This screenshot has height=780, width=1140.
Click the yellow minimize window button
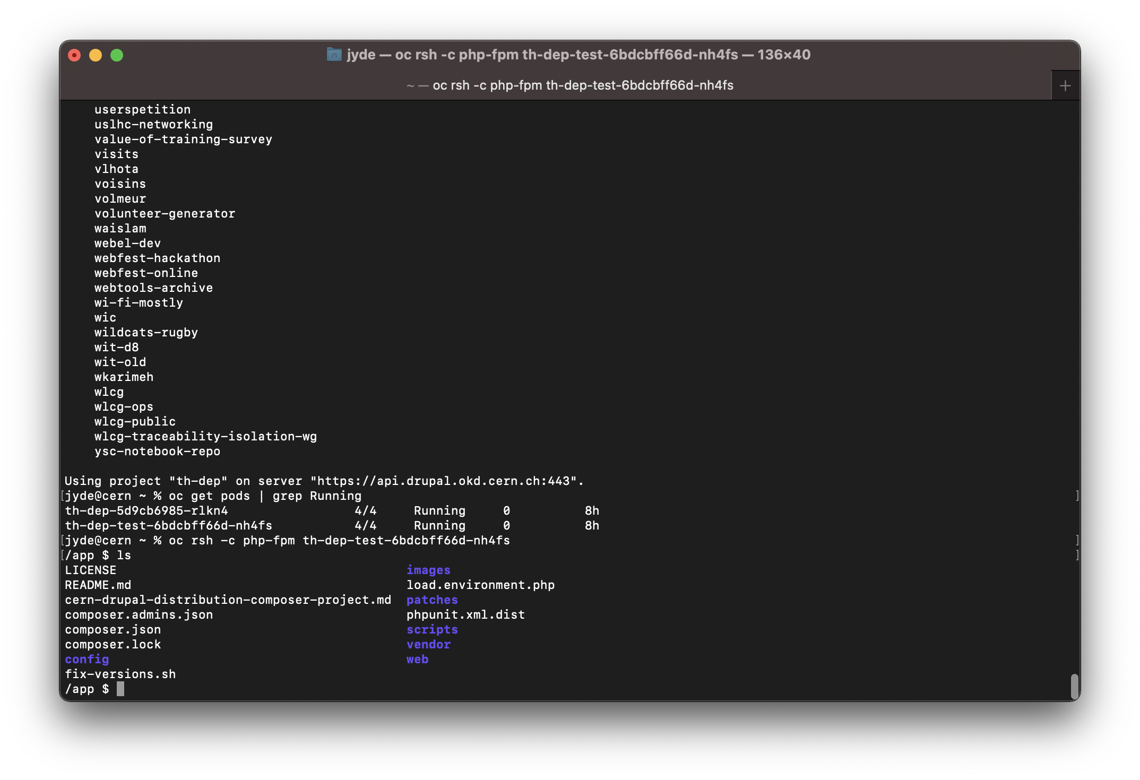click(x=96, y=55)
